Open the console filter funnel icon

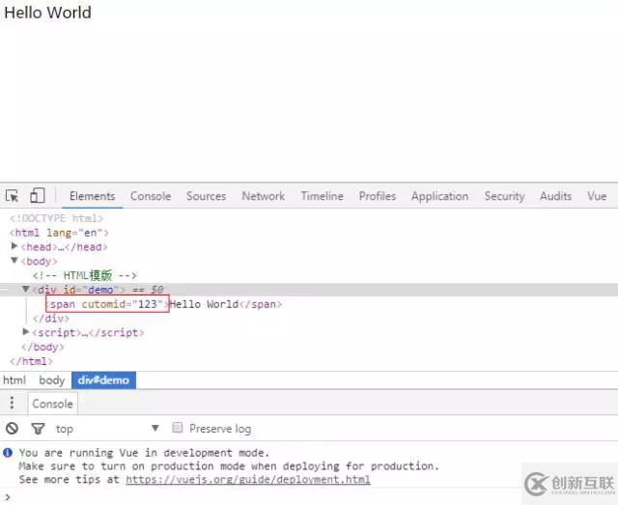point(38,429)
